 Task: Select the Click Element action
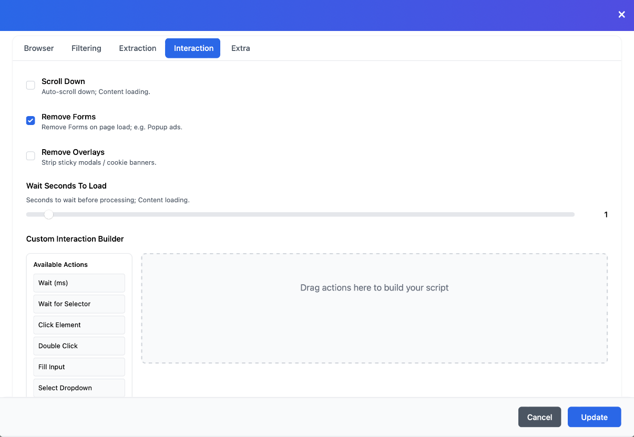pos(79,325)
